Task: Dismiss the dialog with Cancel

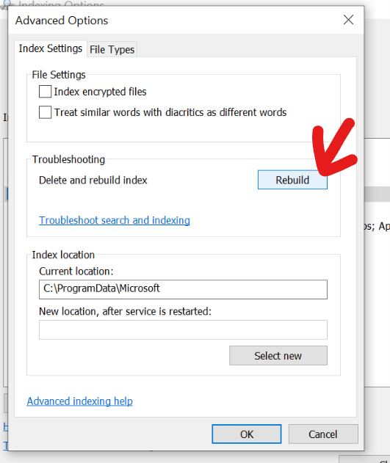Action: 323,434
